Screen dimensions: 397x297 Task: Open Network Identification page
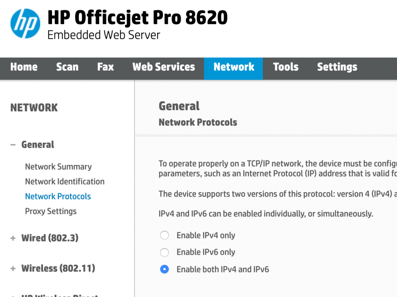[65, 181]
